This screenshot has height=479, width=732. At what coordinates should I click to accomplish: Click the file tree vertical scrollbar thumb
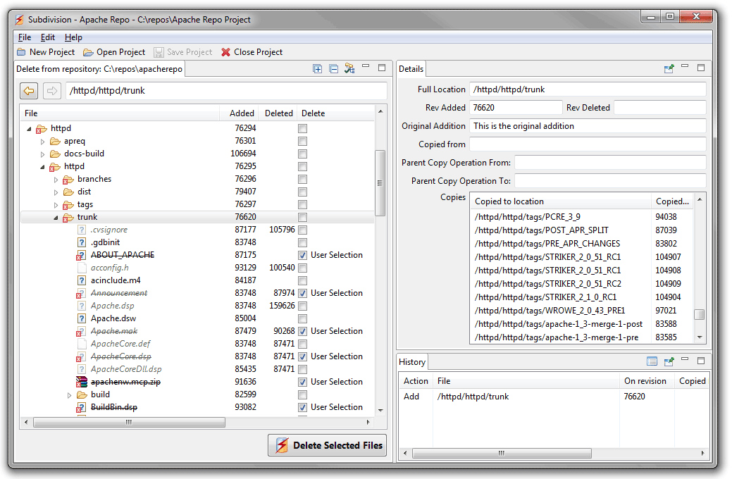(380, 183)
